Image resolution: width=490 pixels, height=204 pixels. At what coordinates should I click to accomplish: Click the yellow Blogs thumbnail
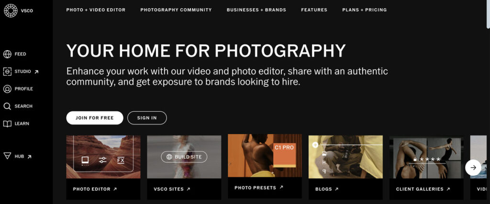tap(345, 157)
